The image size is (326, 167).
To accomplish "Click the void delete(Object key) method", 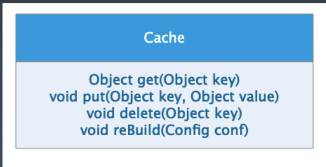I will point(164,114).
